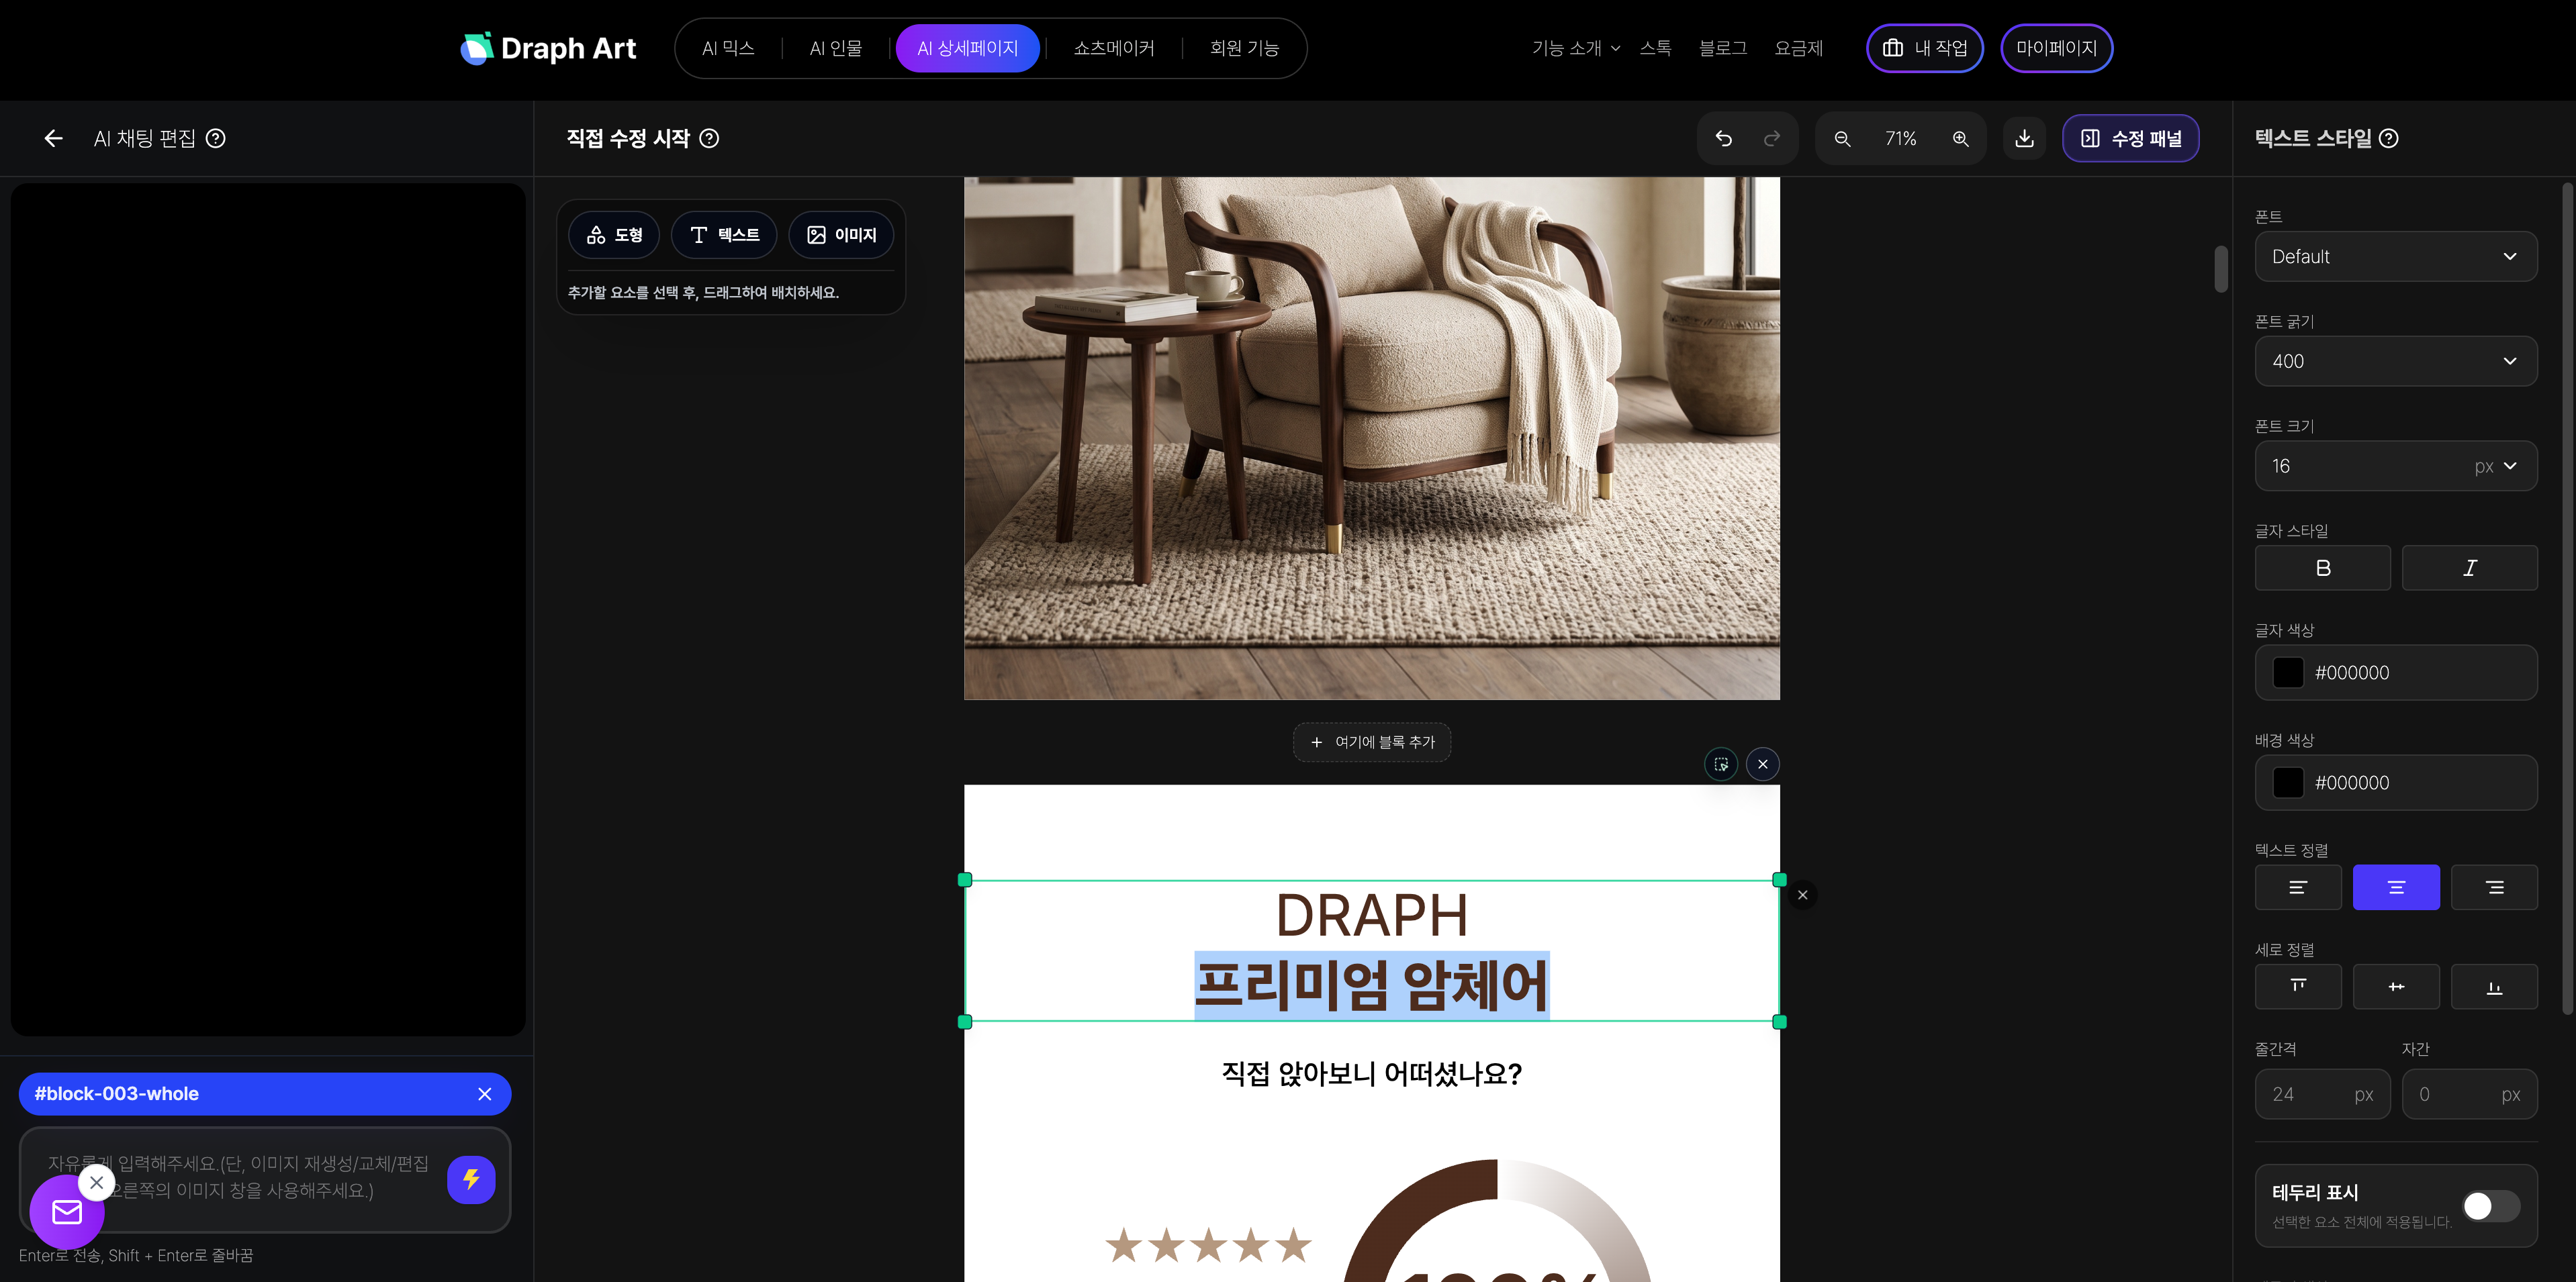Click the Draph Art logo
This screenshot has height=1282, width=2576.
pyautogui.click(x=548, y=48)
